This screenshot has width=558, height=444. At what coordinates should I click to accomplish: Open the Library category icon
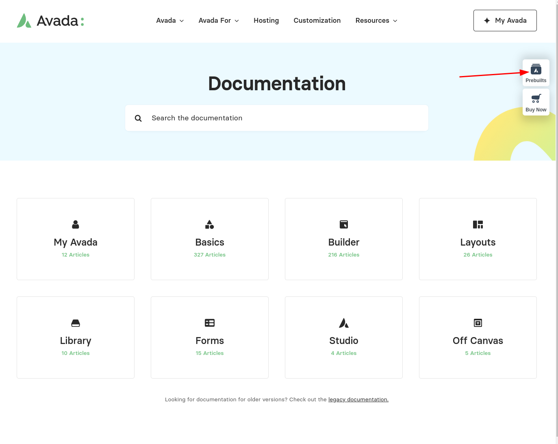pyautogui.click(x=76, y=323)
